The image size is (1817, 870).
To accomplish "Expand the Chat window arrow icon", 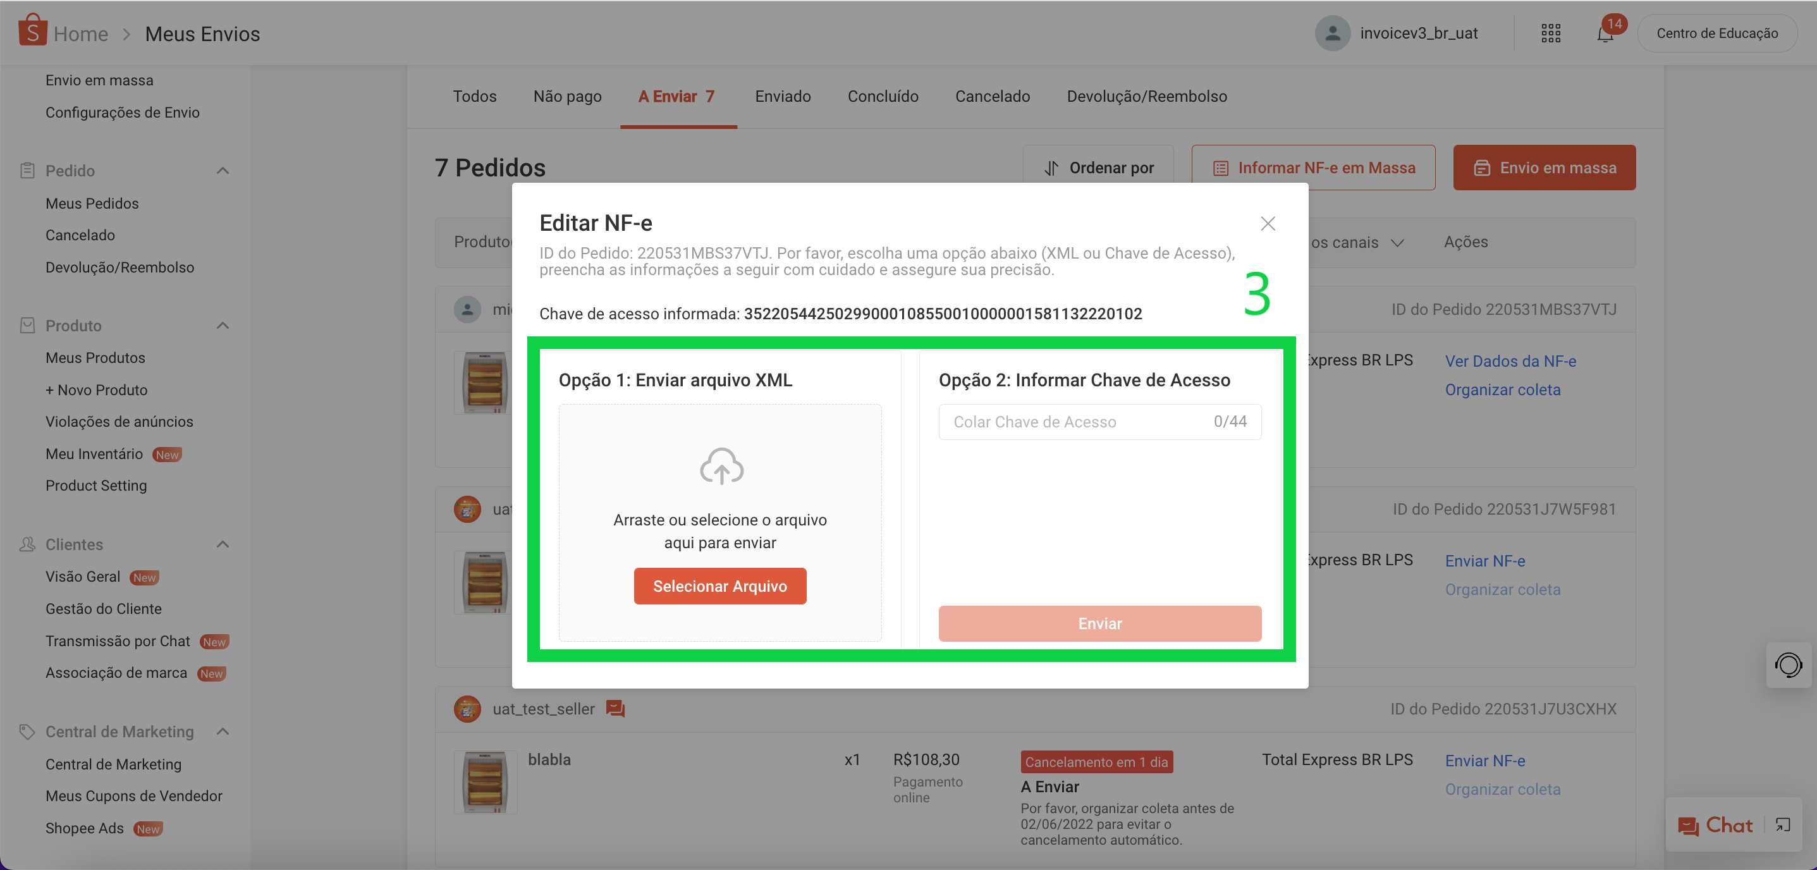I will point(1782,825).
